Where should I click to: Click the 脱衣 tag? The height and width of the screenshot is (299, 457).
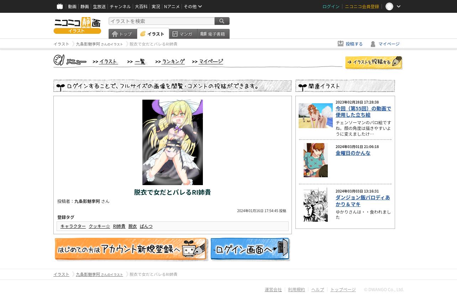(x=132, y=226)
